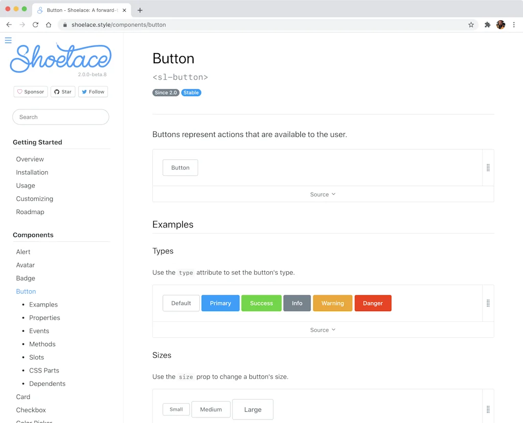Open a new browser tab
523x423 pixels.
[140, 10]
